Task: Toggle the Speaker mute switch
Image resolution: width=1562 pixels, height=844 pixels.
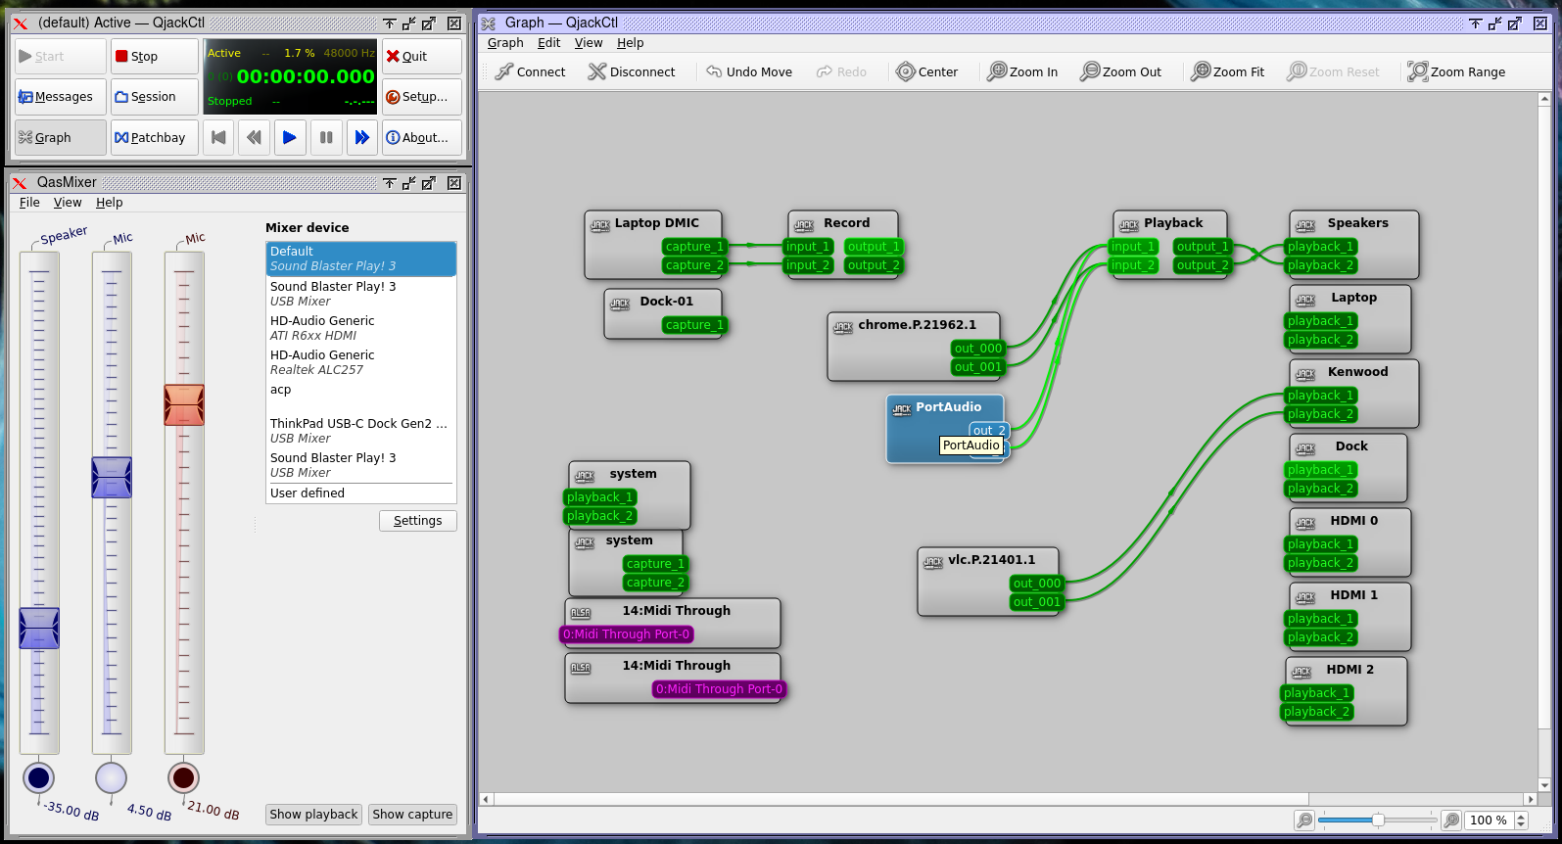Action: 39,778
